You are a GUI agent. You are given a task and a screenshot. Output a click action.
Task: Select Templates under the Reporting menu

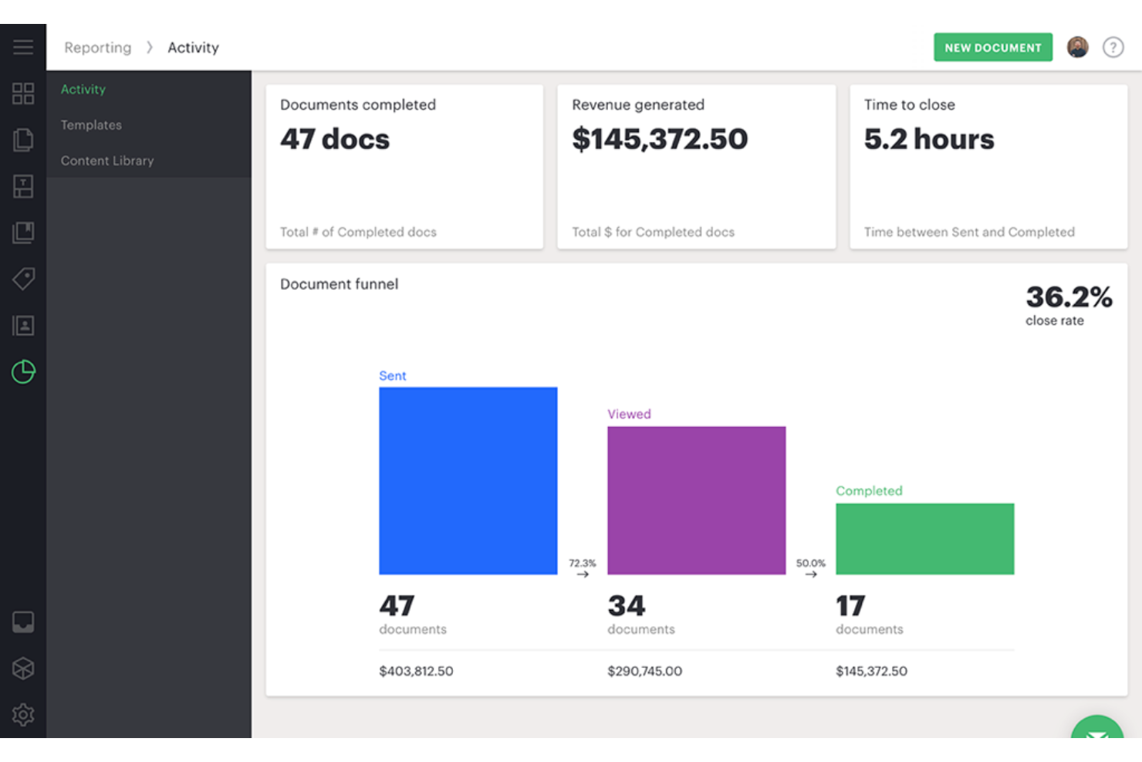point(91,124)
